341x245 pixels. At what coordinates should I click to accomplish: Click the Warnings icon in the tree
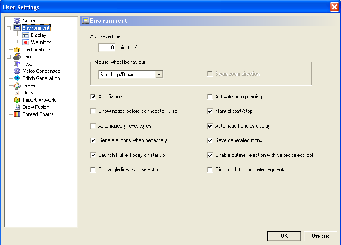coord(26,42)
